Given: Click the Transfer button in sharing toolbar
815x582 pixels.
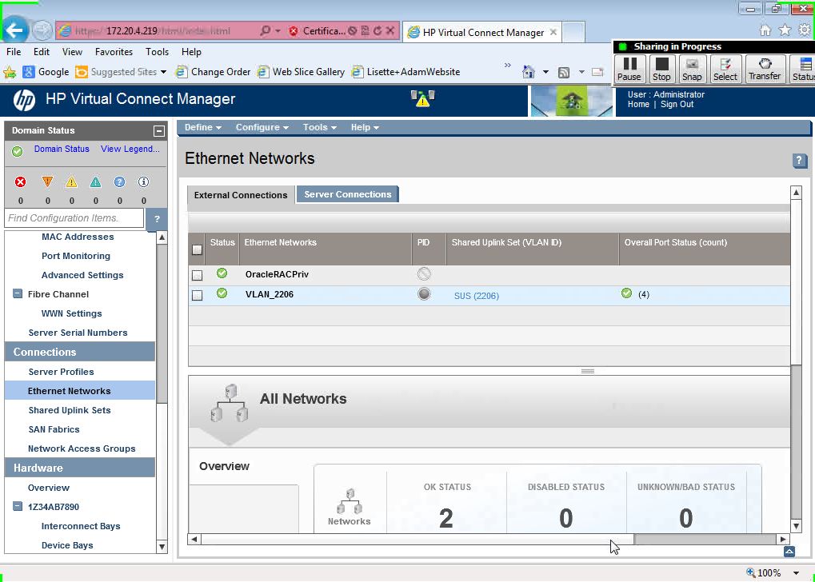Looking at the screenshot, I should [x=765, y=69].
